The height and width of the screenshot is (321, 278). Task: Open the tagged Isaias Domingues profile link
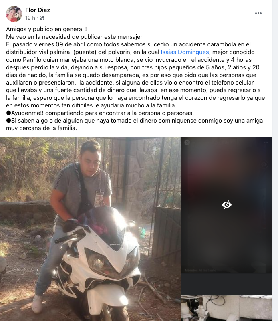click(x=185, y=52)
